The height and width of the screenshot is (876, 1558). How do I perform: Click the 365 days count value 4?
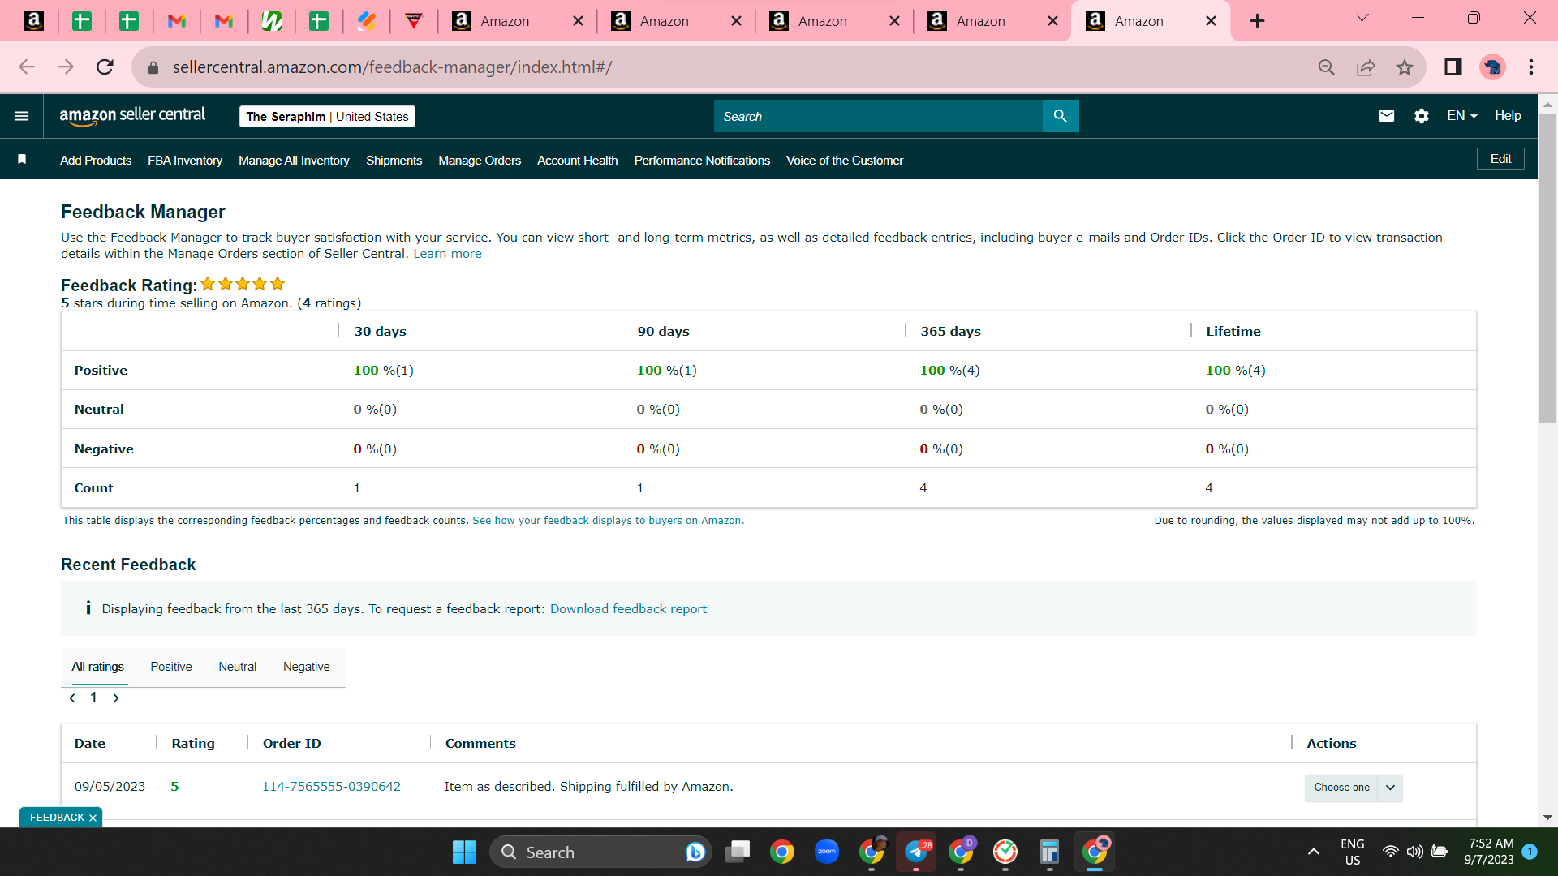click(x=923, y=488)
